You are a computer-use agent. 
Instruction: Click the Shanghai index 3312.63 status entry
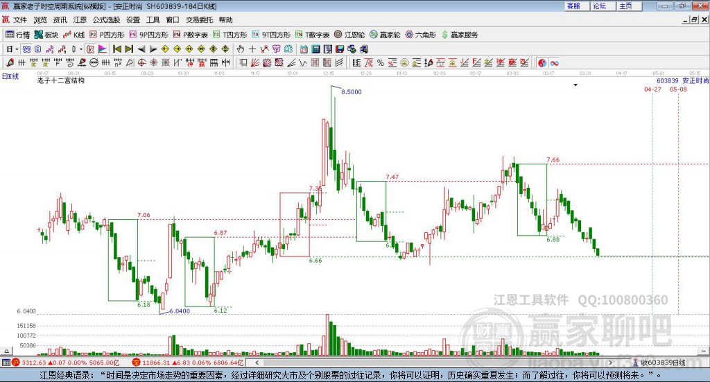point(65,363)
